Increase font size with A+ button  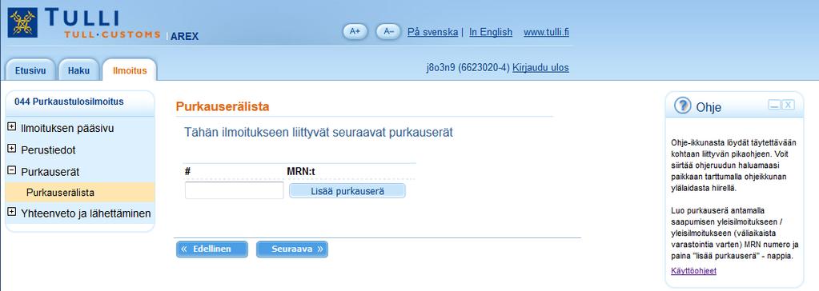(x=355, y=31)
